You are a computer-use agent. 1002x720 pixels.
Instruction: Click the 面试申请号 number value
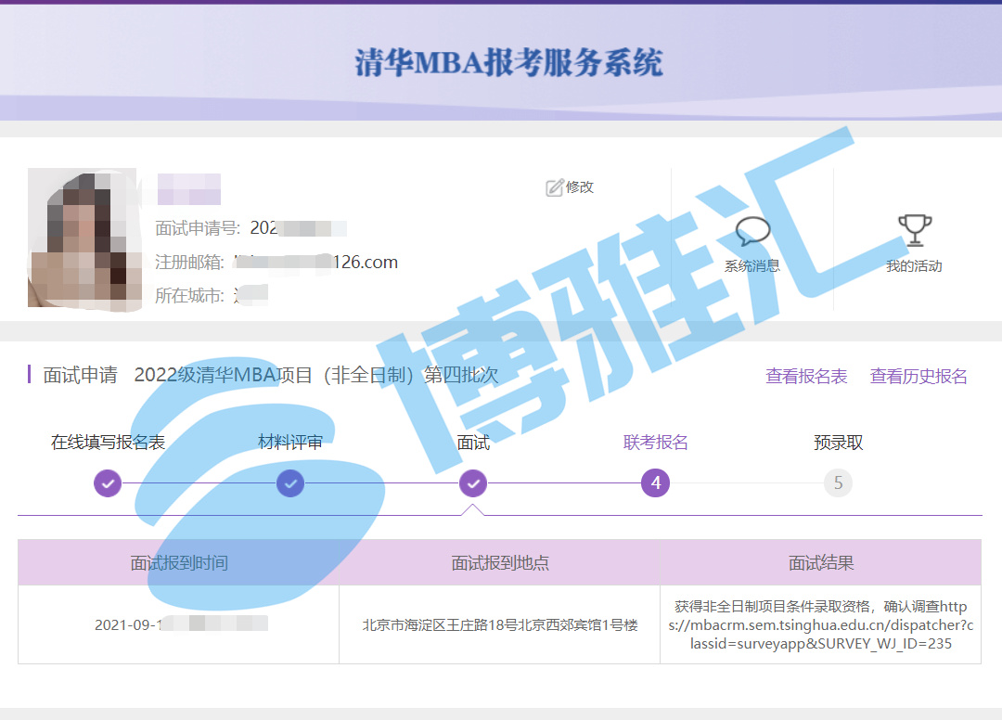[x=299, y=228]
